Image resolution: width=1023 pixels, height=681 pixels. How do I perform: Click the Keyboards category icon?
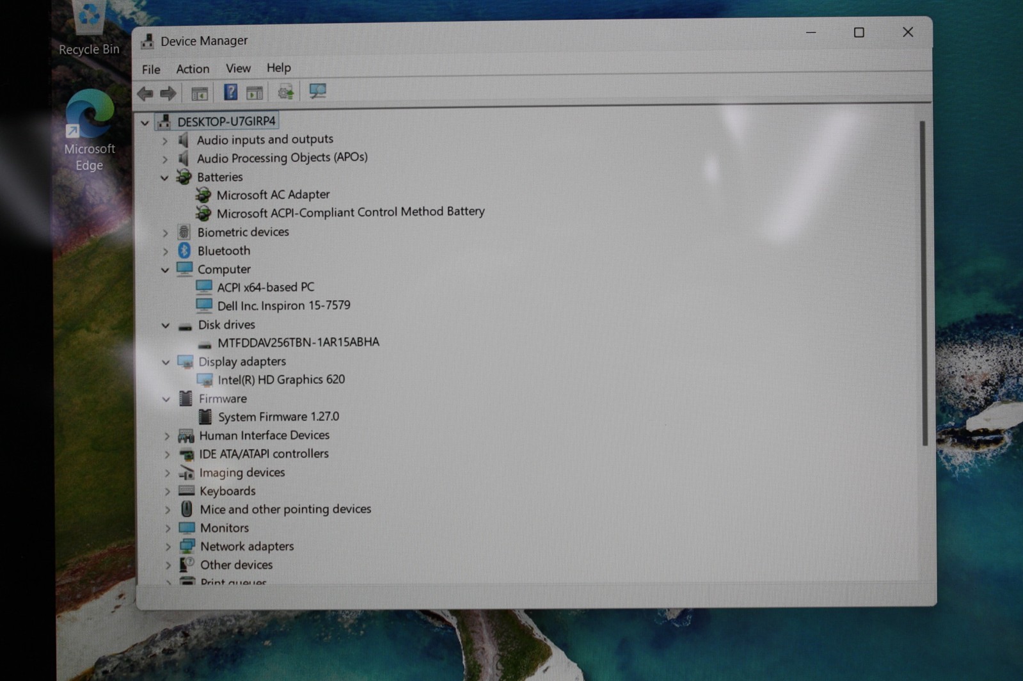coord(186,491)
